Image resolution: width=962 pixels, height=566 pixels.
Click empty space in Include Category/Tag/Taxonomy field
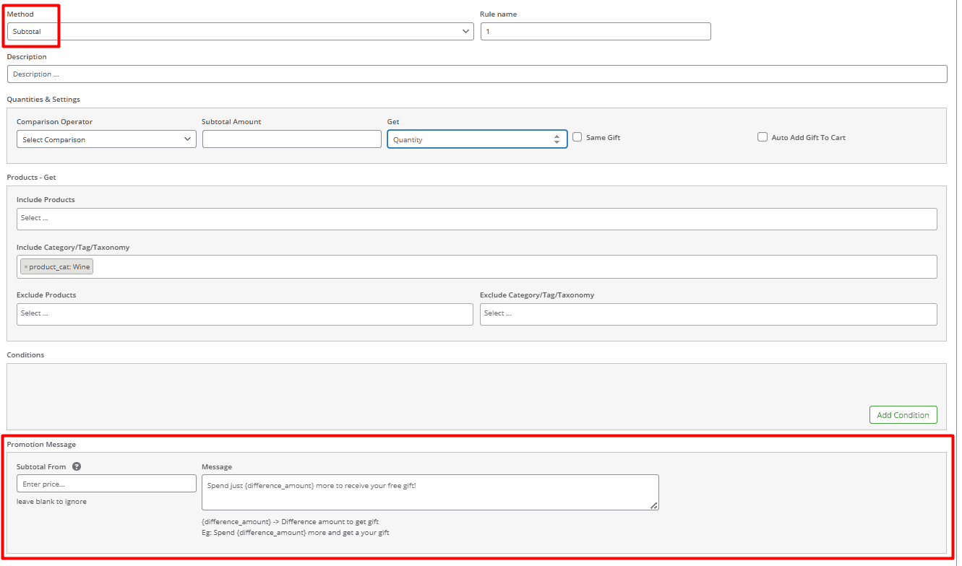point(506,267)
